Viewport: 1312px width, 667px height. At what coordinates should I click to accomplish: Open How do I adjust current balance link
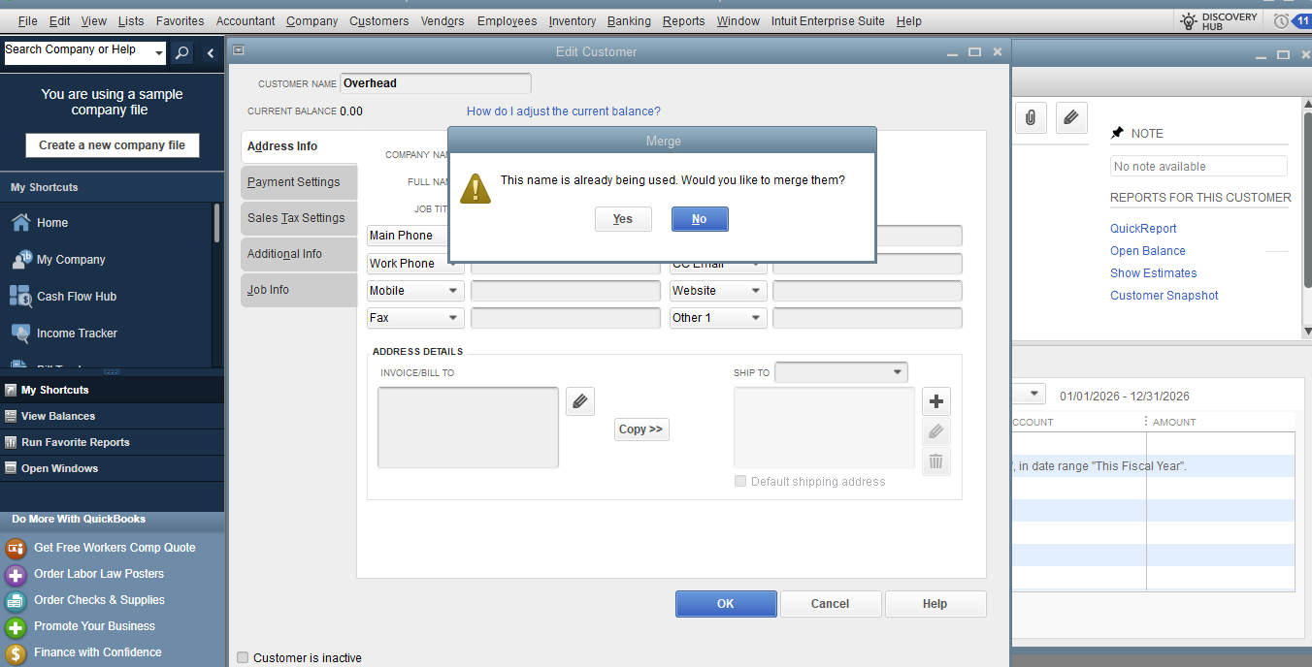(564, 111)
